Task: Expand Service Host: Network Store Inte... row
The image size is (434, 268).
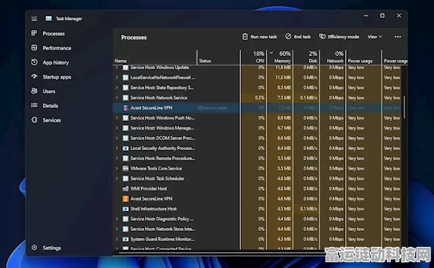Action: [x=117, y=229]
